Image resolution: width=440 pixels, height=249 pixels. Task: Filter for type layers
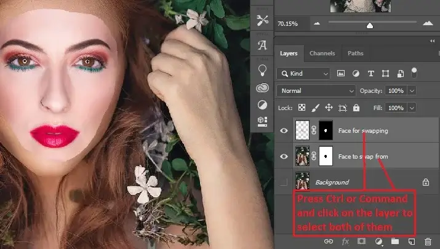[x=370, y=73]
